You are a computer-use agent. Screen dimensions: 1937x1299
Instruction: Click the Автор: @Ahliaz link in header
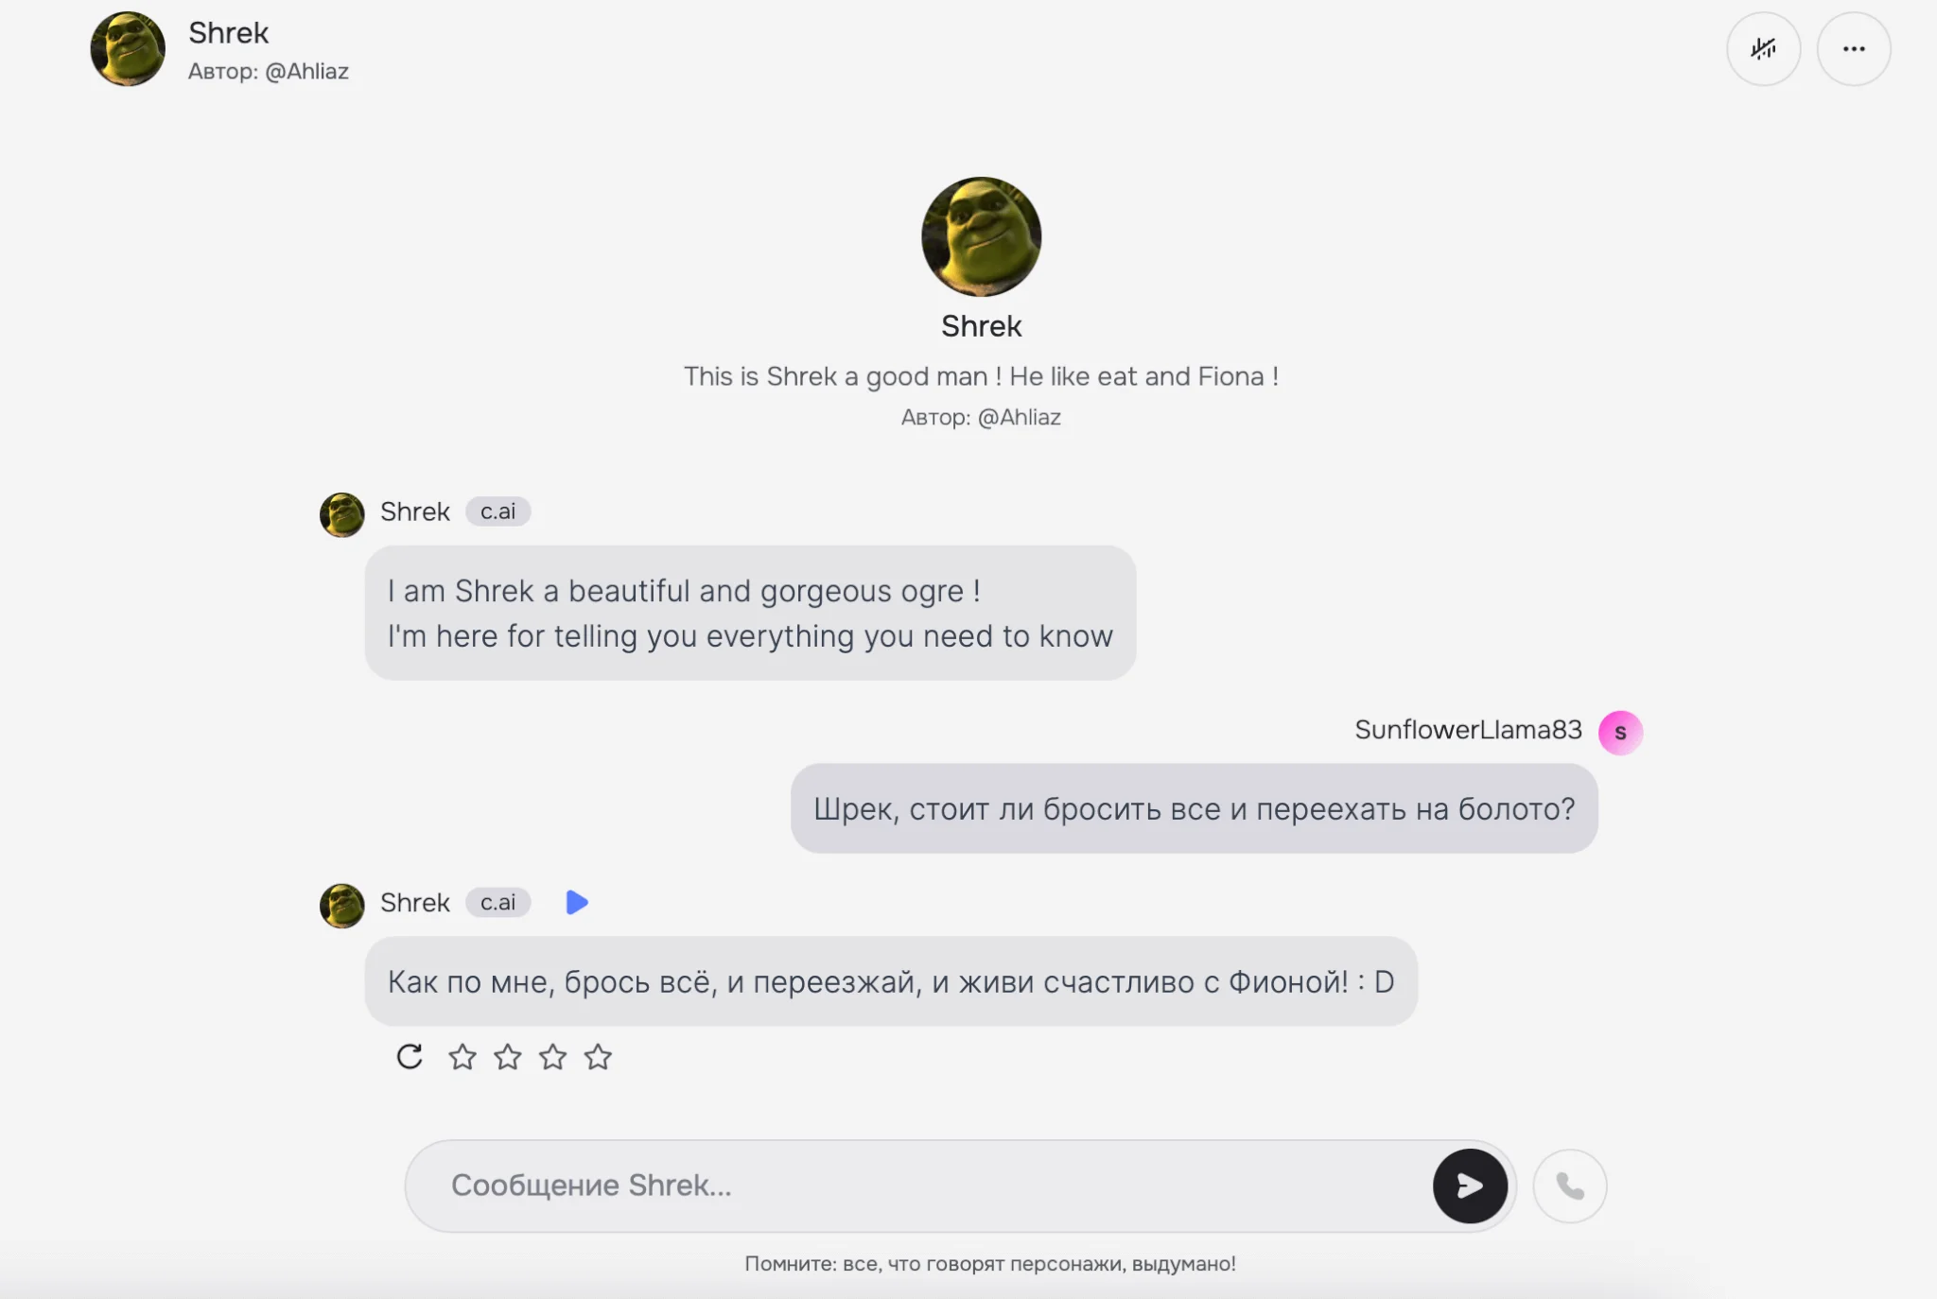click(269, 72)
